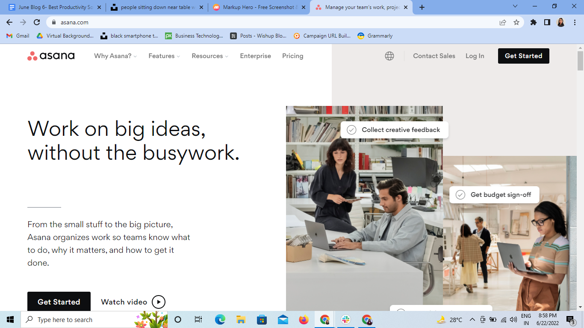This screenshot has width=584, height=328.
Task: Click the page's vertical scrollbar thumb
Action: (x=580, y=61)
